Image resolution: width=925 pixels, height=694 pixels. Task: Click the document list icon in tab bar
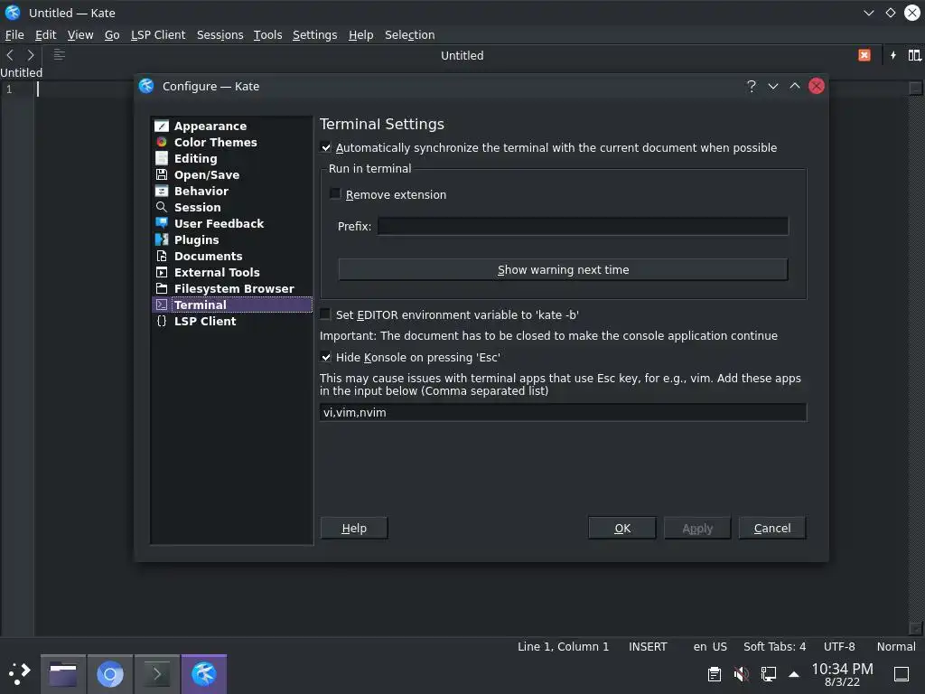tap(59, 55)
